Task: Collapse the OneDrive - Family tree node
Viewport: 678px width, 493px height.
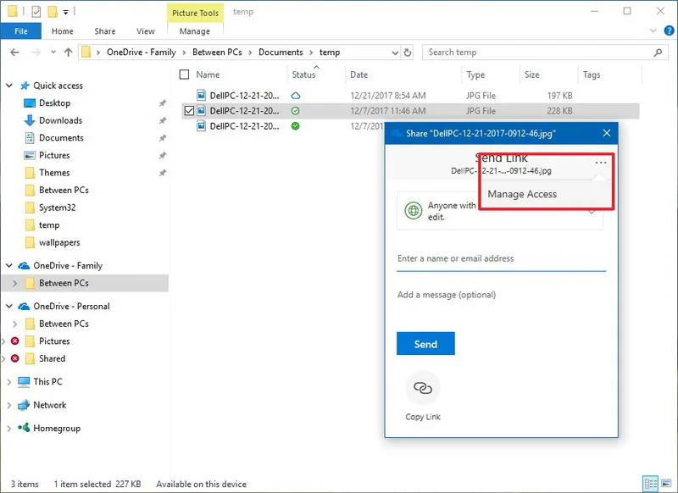Action: [x=9, y=265]
